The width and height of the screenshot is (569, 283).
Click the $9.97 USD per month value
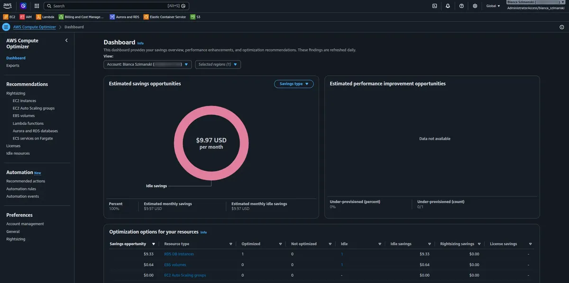click(x=211, y=143)
